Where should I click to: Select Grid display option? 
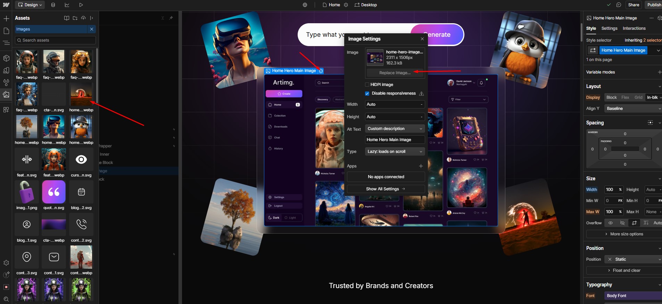point(638,97)
